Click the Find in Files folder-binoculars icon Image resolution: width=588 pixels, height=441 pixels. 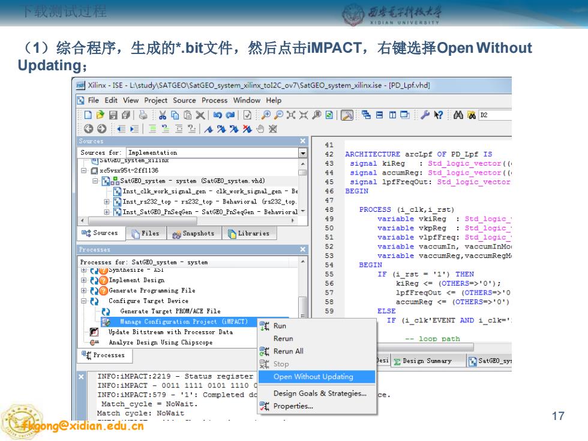click(472, 115)
